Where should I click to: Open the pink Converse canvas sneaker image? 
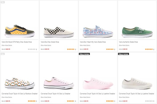(x=59, y=83)
